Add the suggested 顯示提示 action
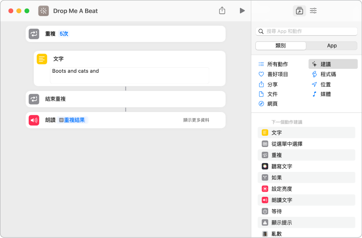The image size is (362, 238). 306,223
